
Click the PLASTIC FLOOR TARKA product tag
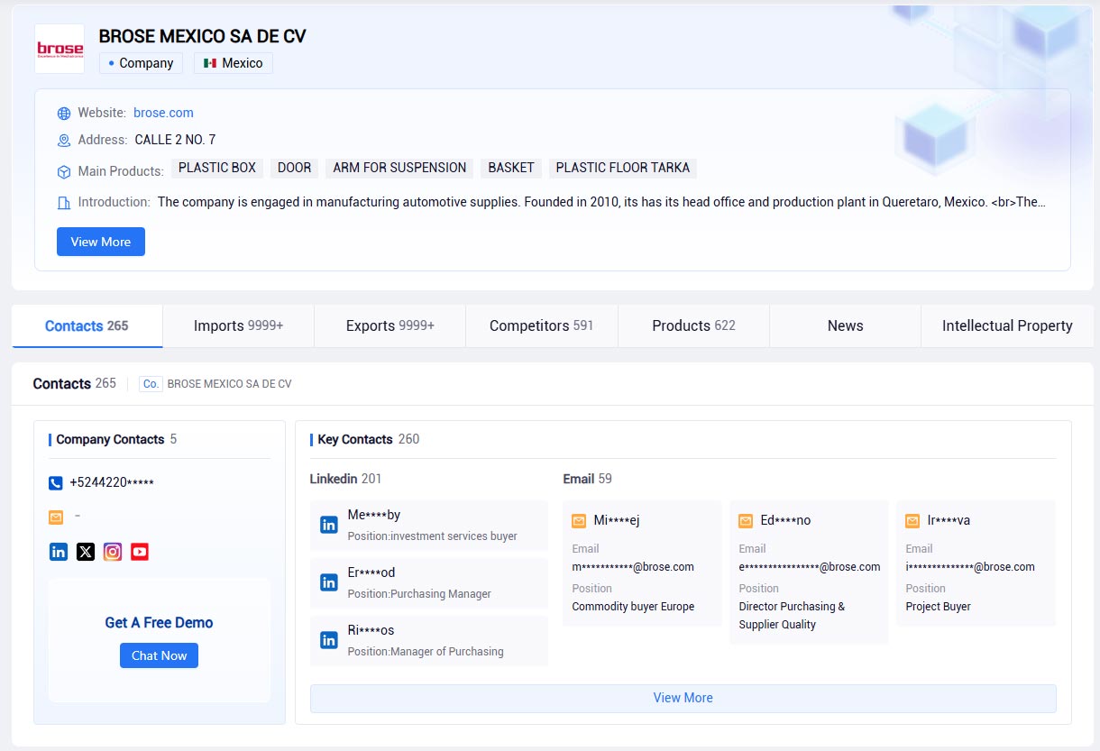pyautogui.click(x=623, y=168)
